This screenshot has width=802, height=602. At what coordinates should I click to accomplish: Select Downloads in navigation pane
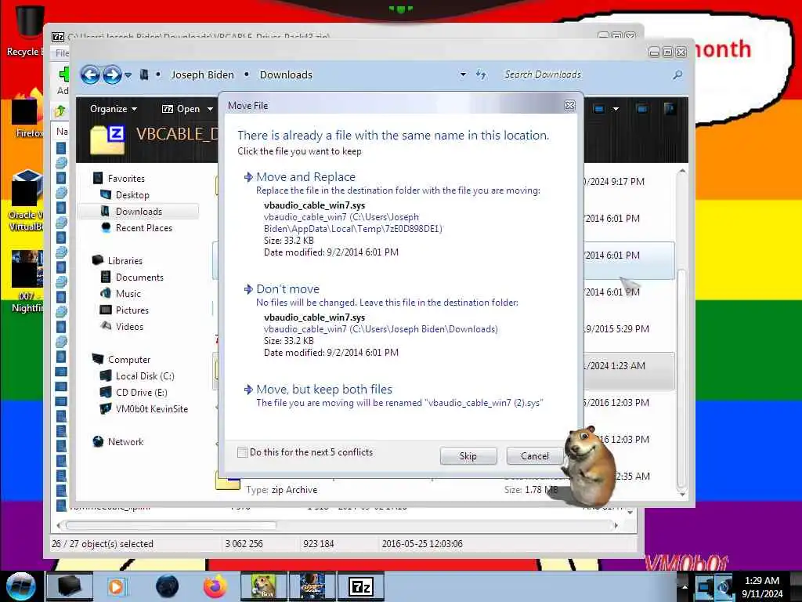(x=139, y=212)
